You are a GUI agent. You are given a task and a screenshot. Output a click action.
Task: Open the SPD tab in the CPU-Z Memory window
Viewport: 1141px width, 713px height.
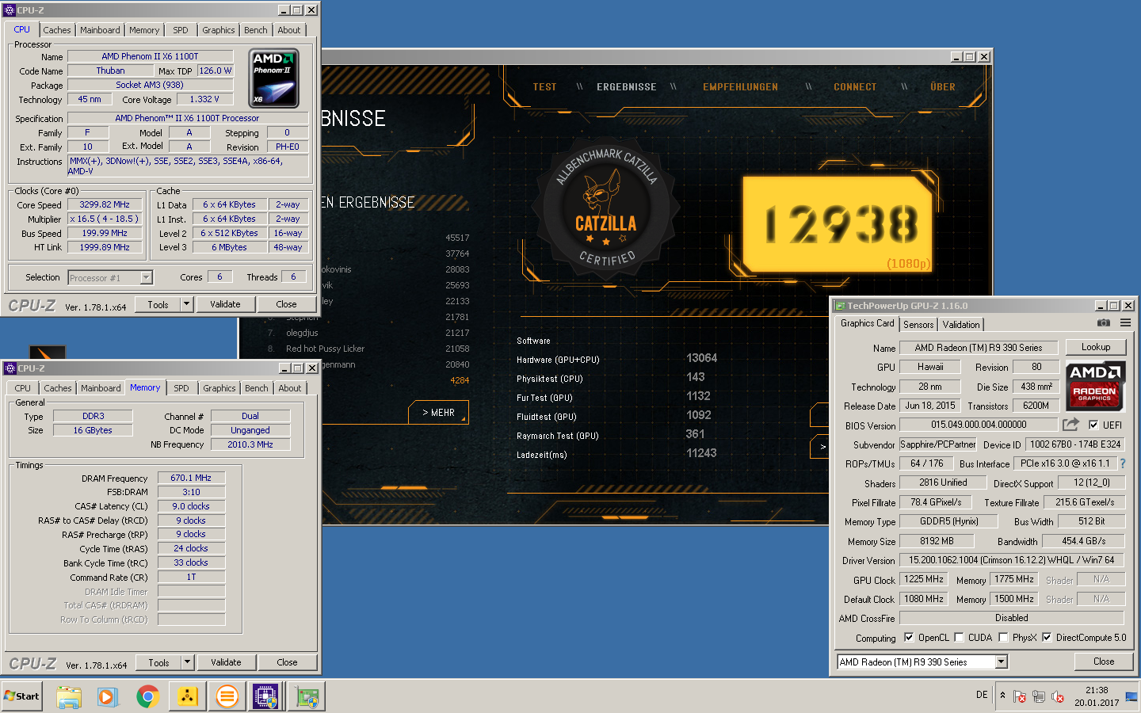pos(181,388)
